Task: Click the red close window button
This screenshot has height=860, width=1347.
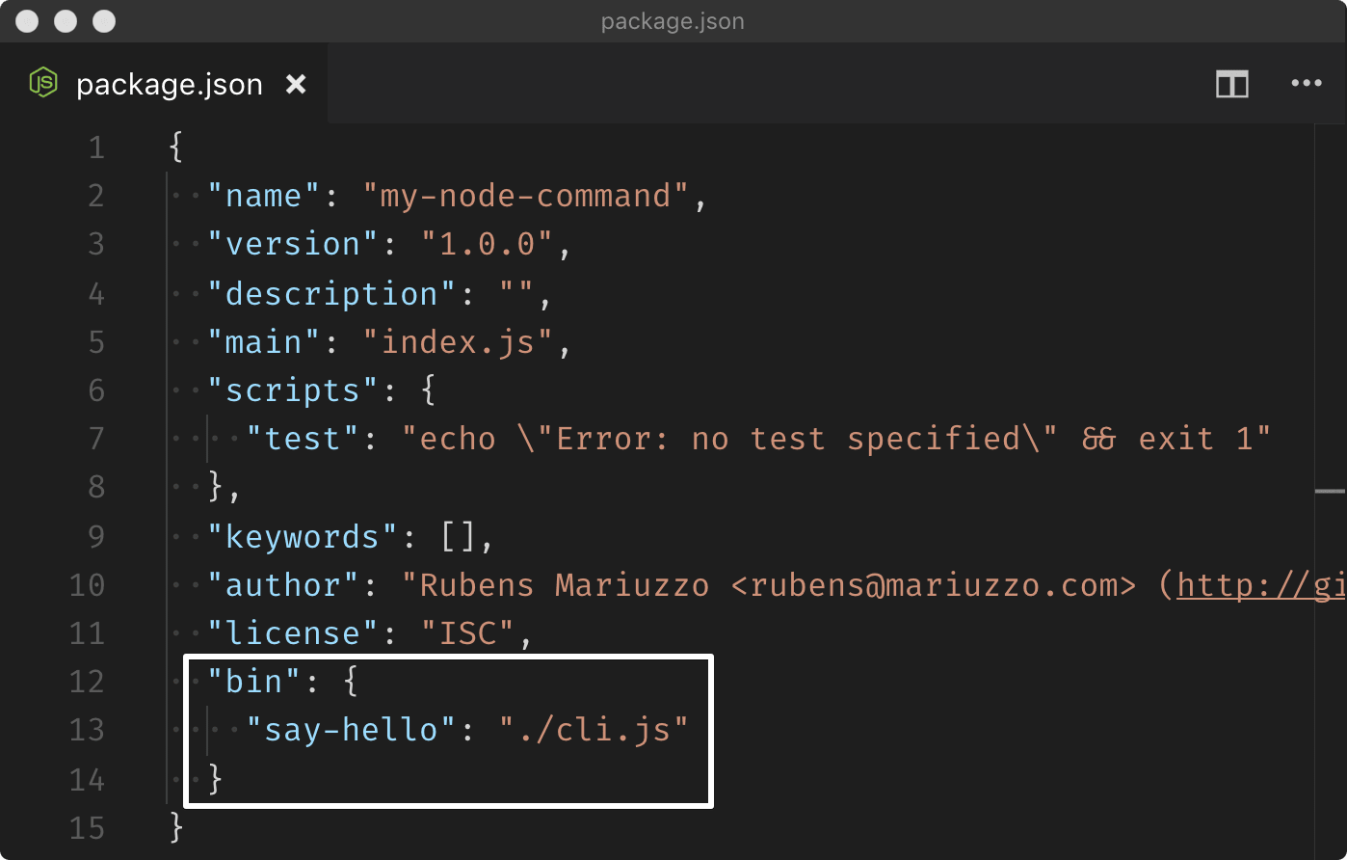Action: pos(27,21)
